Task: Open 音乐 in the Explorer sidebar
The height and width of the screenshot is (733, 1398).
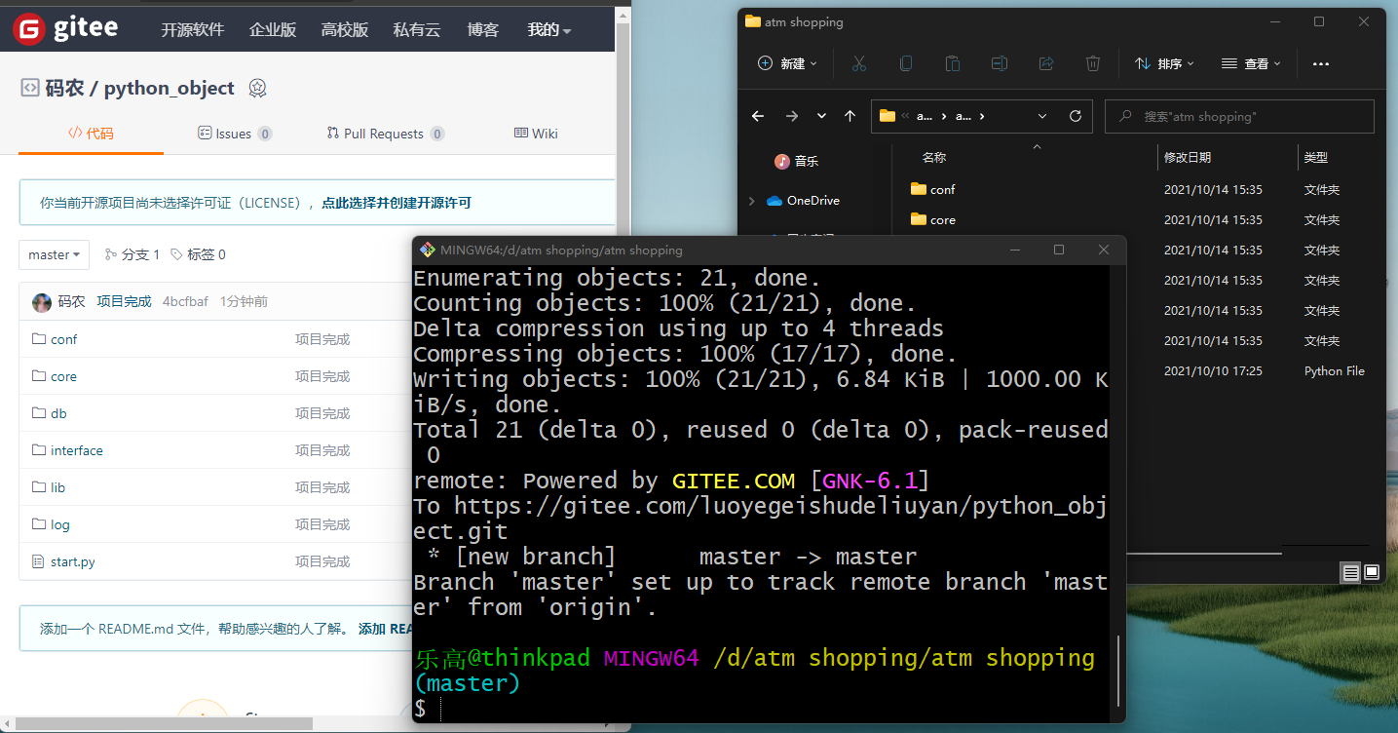Action: coord(797,161)
